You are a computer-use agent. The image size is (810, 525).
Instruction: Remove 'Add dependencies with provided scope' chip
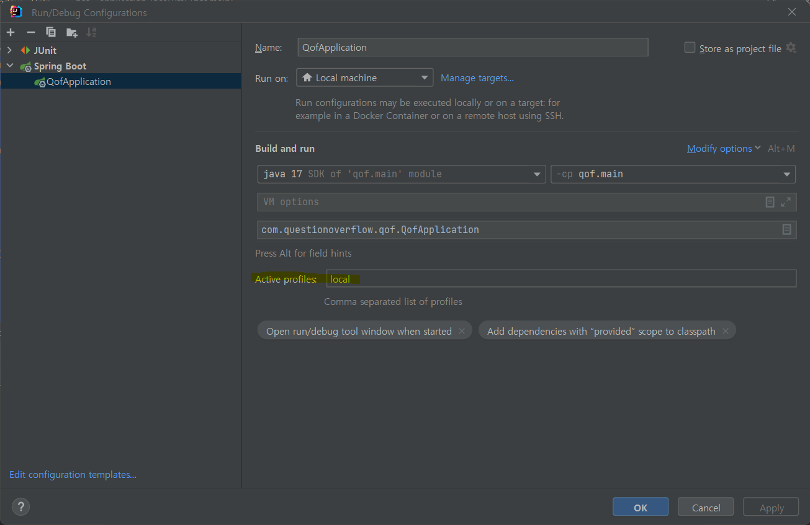tap(725, 331)
